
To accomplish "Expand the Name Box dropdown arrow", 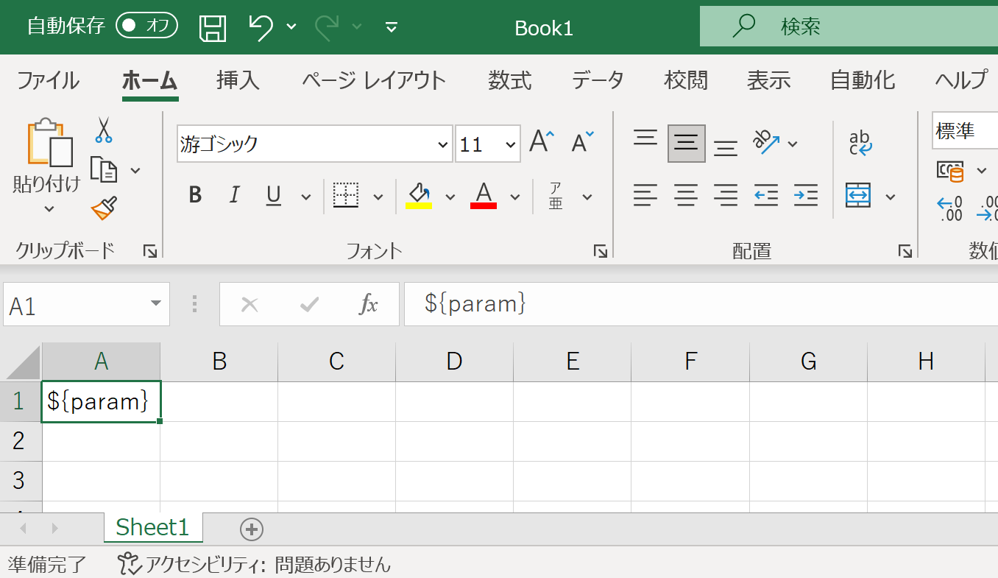I will pos(155,304).
